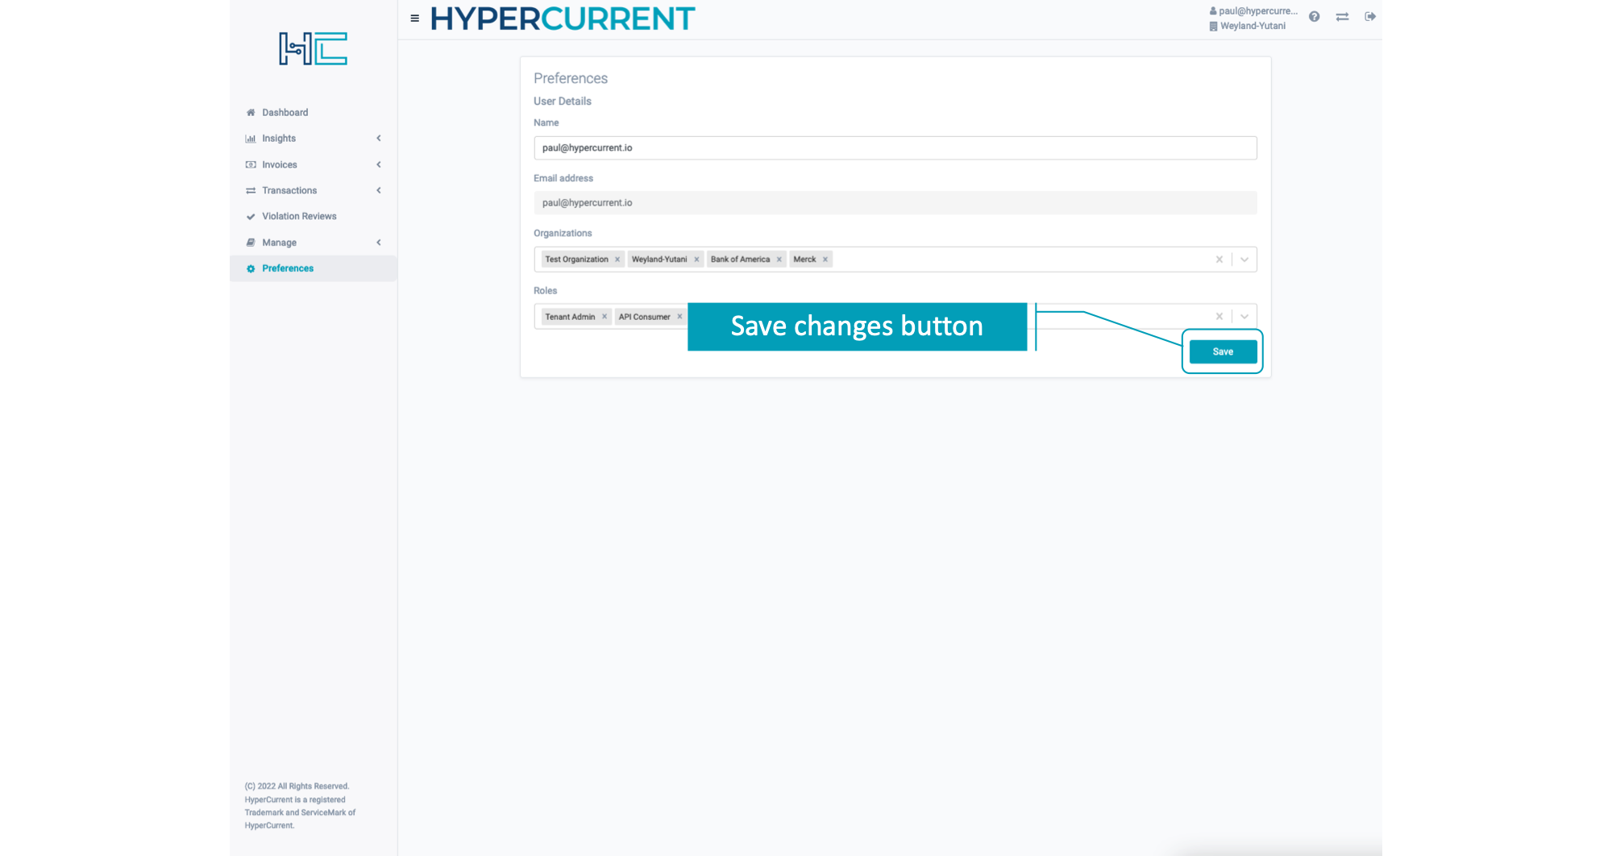Remove the Bank of America tag
The width and height of the screenshot is (1612, 856).
(x=779, y=260)
